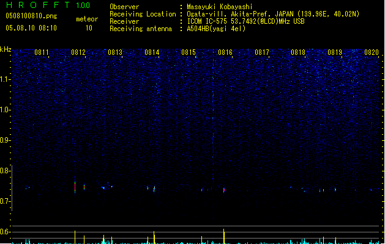This screenshot has height=244, width=385.
Task: Click the 0817 time marker
Action: tap(262, 52)
